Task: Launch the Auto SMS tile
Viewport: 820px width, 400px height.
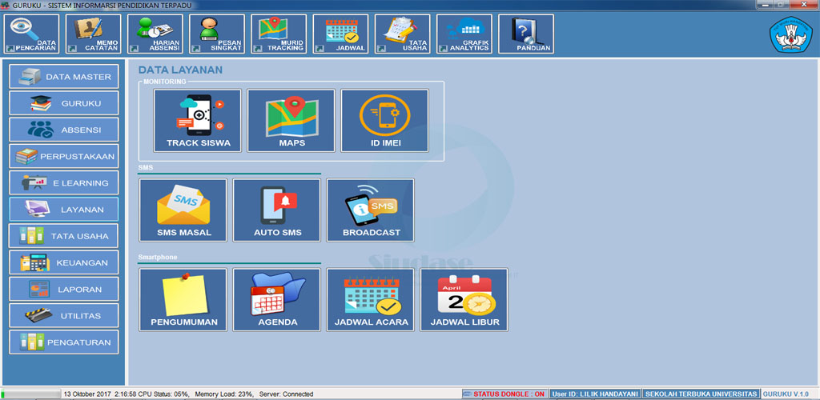Action: pos(277,210)
